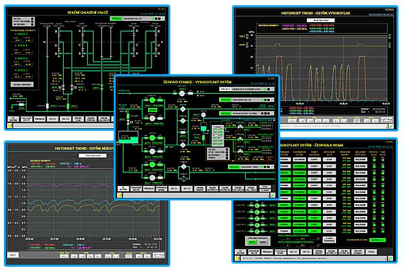Image resolution: width=403 pixels, height=270 pixels.
Task: Click the yellow alarm icon at the bottom-left of the top-left window
Action: click(x=8, y=127)
